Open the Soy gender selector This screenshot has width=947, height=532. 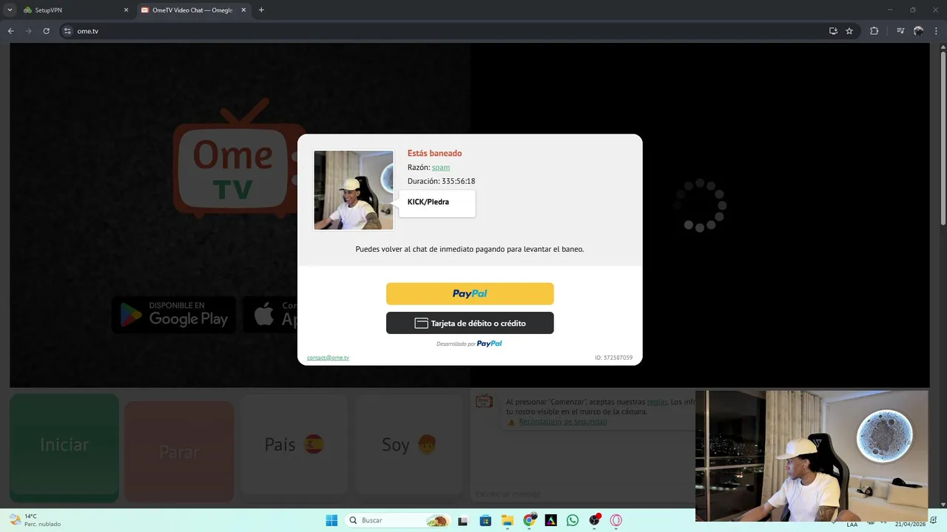[x=409, y=444]
